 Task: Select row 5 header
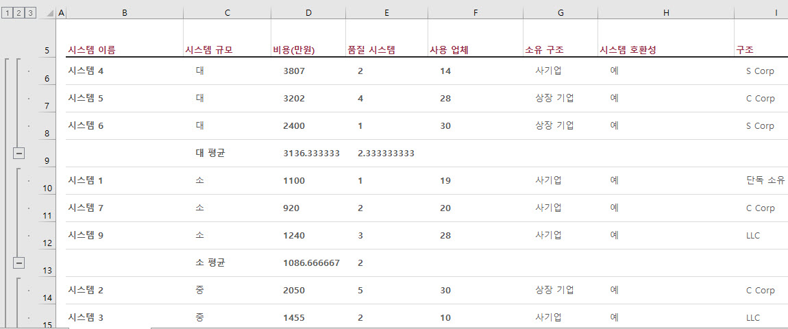(48, 38)
